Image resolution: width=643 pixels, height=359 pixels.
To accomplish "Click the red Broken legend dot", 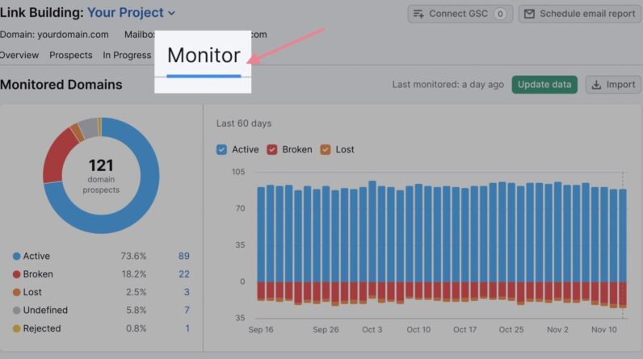I will click(16, 274).
